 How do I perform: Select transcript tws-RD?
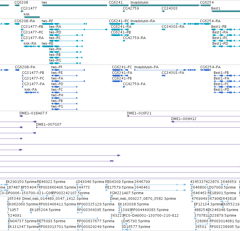point(66,35)
